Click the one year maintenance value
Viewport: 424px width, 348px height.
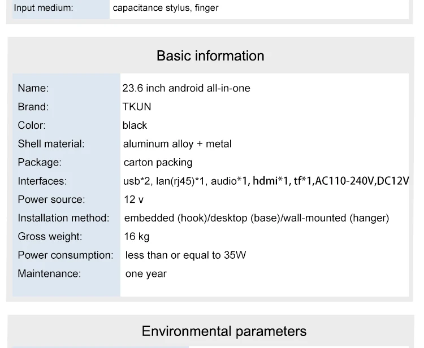pyautogui.click(x=146, y=273)
